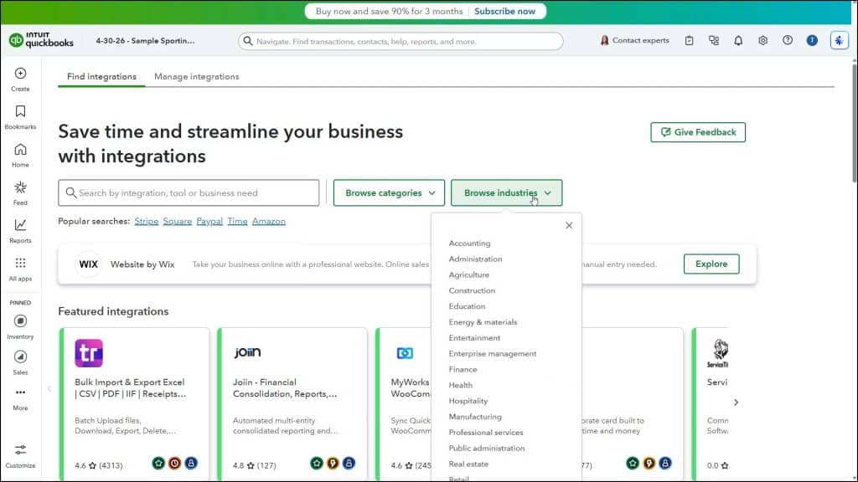
Task: Open the Bulk Import & Export Excel card title
Action: (x=130, y=388)
